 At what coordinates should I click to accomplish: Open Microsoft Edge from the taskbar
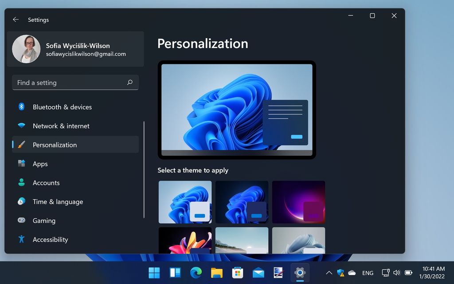coord(196,273)
